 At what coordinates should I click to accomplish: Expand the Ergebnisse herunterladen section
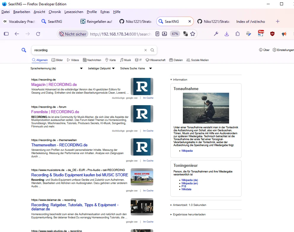click(x=188, y=215)
